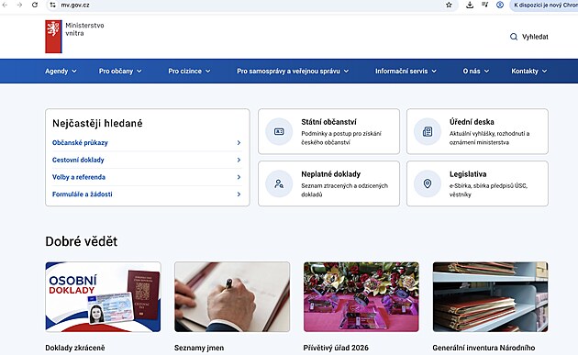Viewport: 578px width, 355px height.
Task: Click the Ministerstvo vnitra lion logo
Action: click(53, 37)
